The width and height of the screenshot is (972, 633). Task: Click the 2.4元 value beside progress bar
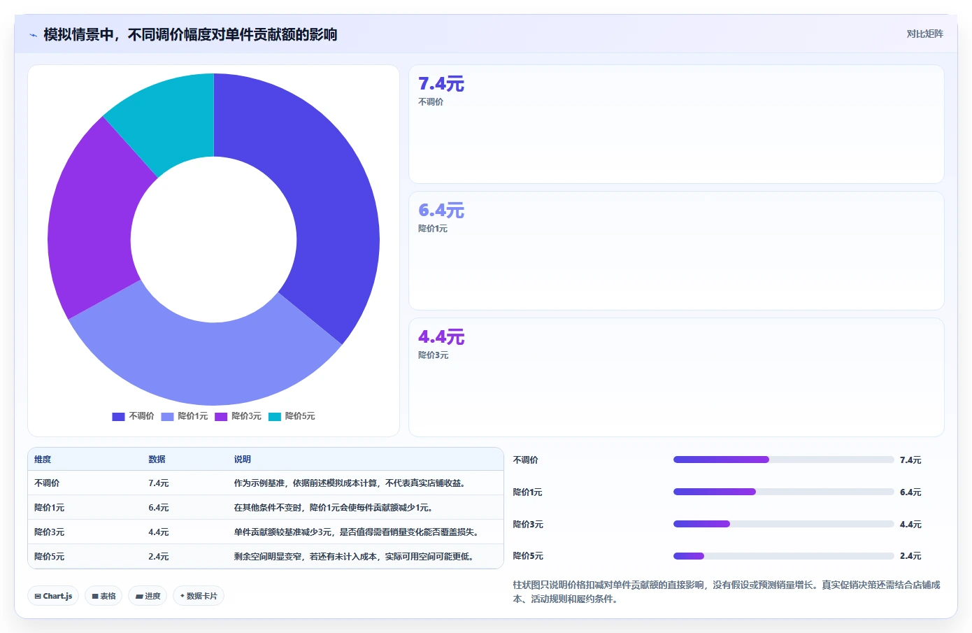[910, 556]
